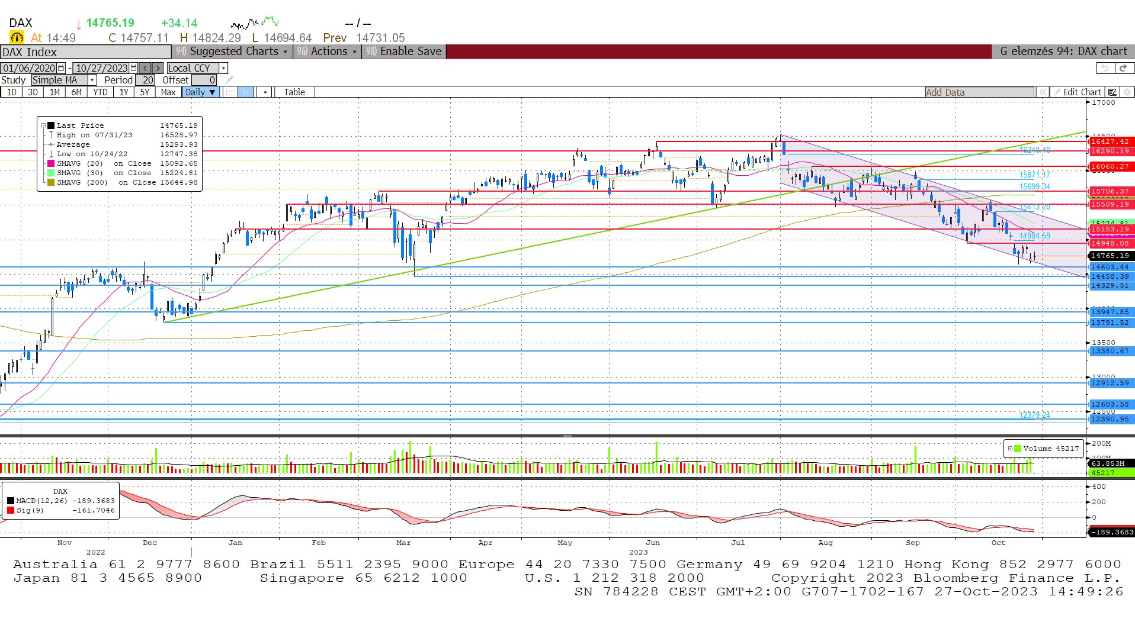Click the G elemzés 94: DAX chart title
This screenshot has height=622, width=1135.
1063,51
